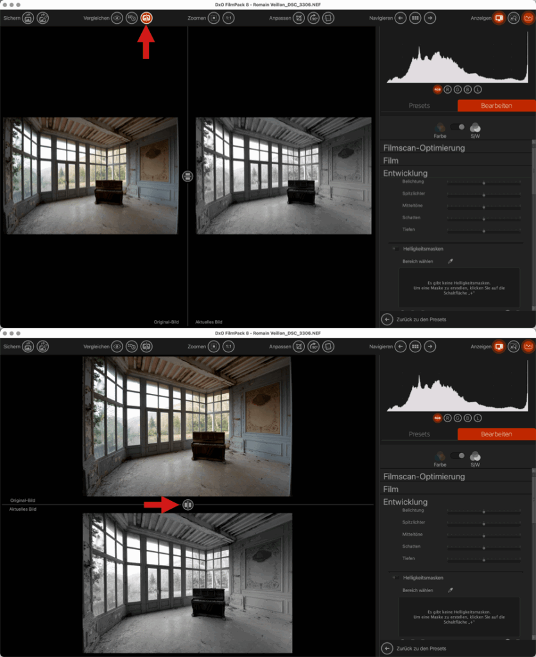Click Zurück zu den Presets in upper window
The height and width of the screenshot is (657, 536).
420,319
